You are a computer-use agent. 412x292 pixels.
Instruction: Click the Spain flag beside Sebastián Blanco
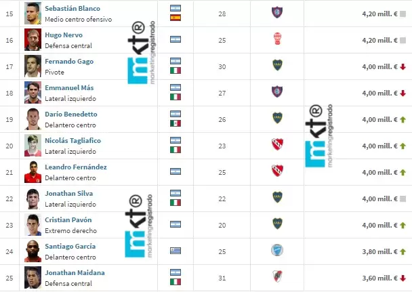175,18
